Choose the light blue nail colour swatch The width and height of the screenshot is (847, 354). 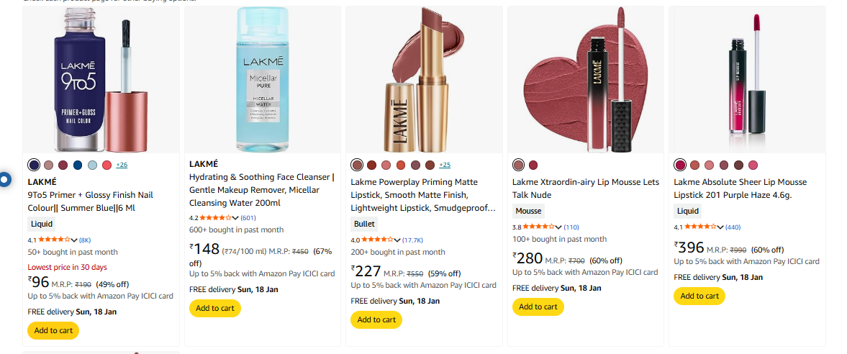point(92,165)
